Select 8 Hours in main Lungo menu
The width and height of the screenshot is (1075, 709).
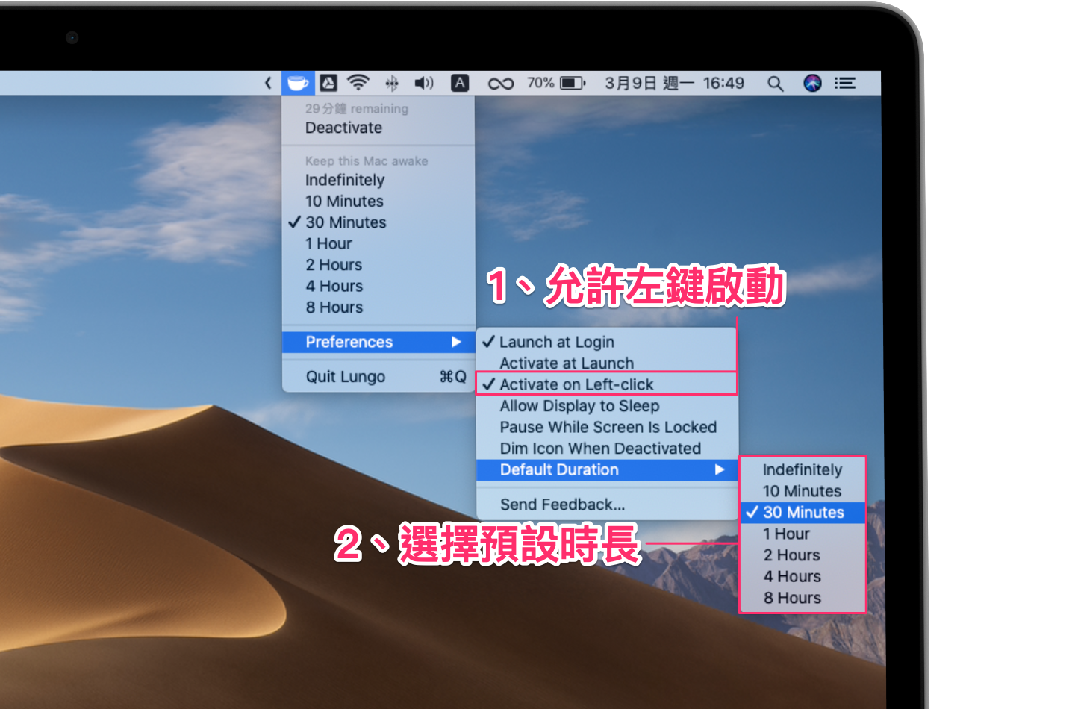pyautogui.click(x=378, y=307)
